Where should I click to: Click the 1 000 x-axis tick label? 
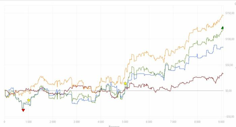coord(28,122)
